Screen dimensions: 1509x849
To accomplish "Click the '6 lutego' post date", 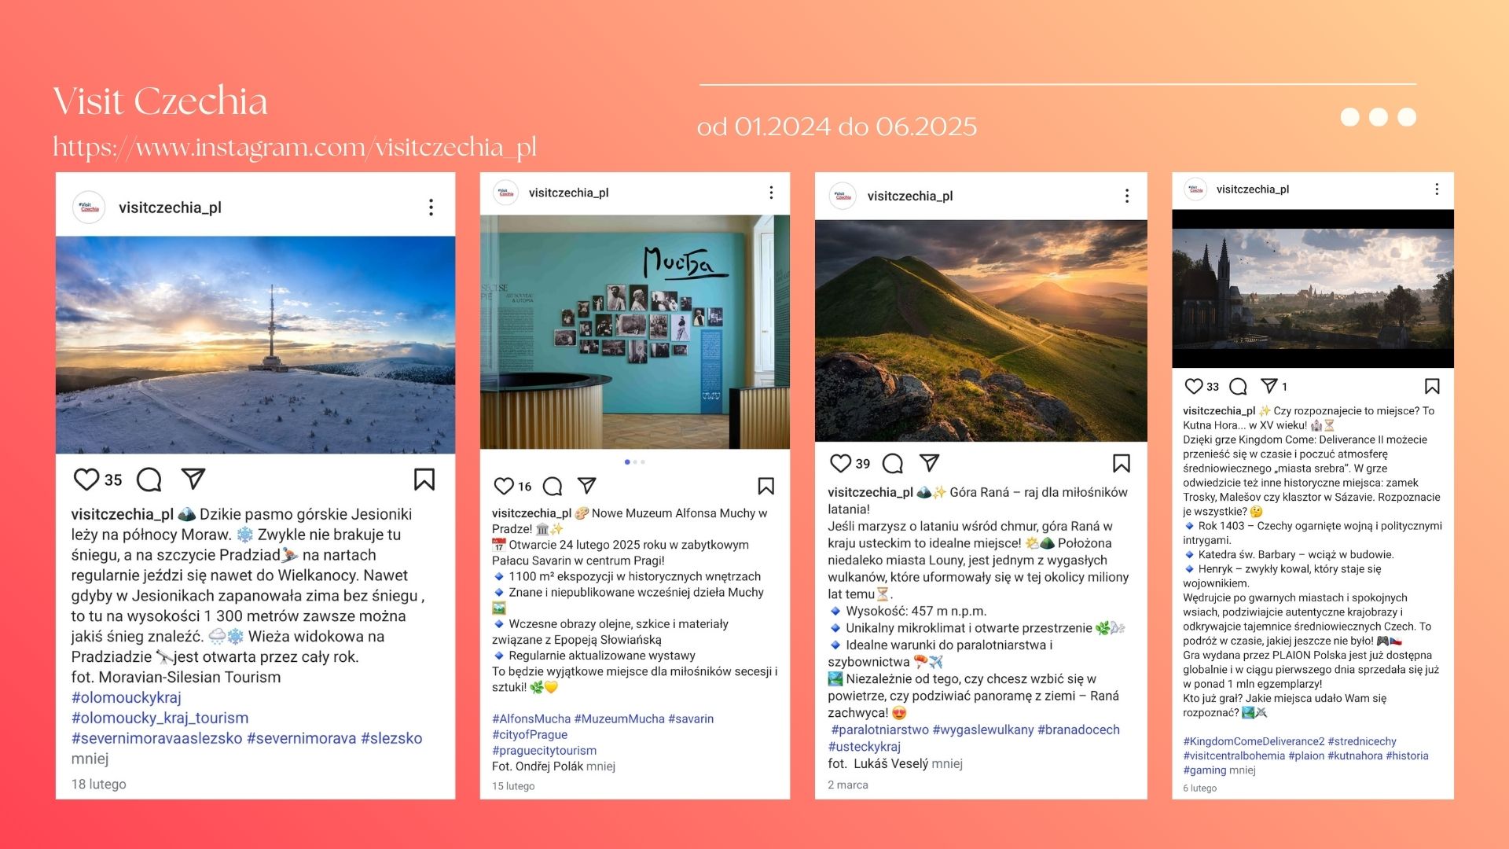I will tap(1200, 788).
